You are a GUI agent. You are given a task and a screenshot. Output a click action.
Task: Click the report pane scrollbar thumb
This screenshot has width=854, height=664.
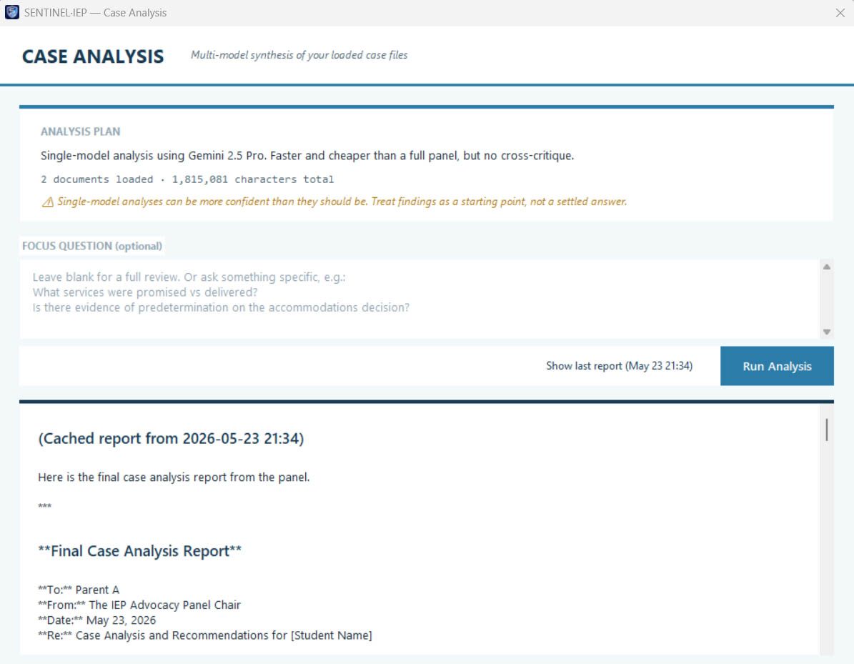click(x=827, y=430)
